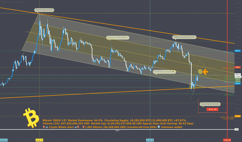Click the '4250 Support' line label
The height and width of the screenshot is (142, 242).
point(229,95)
